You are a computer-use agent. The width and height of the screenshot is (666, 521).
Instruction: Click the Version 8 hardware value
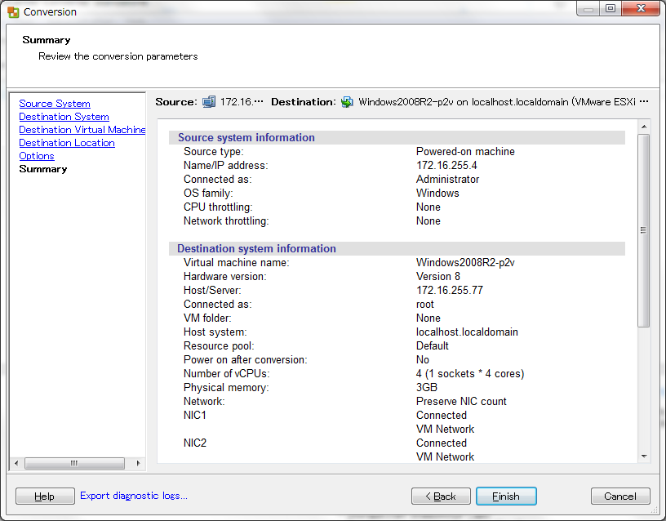[x=438, y=277]
